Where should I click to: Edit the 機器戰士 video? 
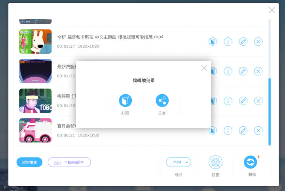click(x=243, y=101)
